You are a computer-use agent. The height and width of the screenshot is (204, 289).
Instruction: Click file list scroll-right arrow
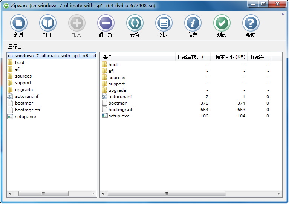point(278,193)
